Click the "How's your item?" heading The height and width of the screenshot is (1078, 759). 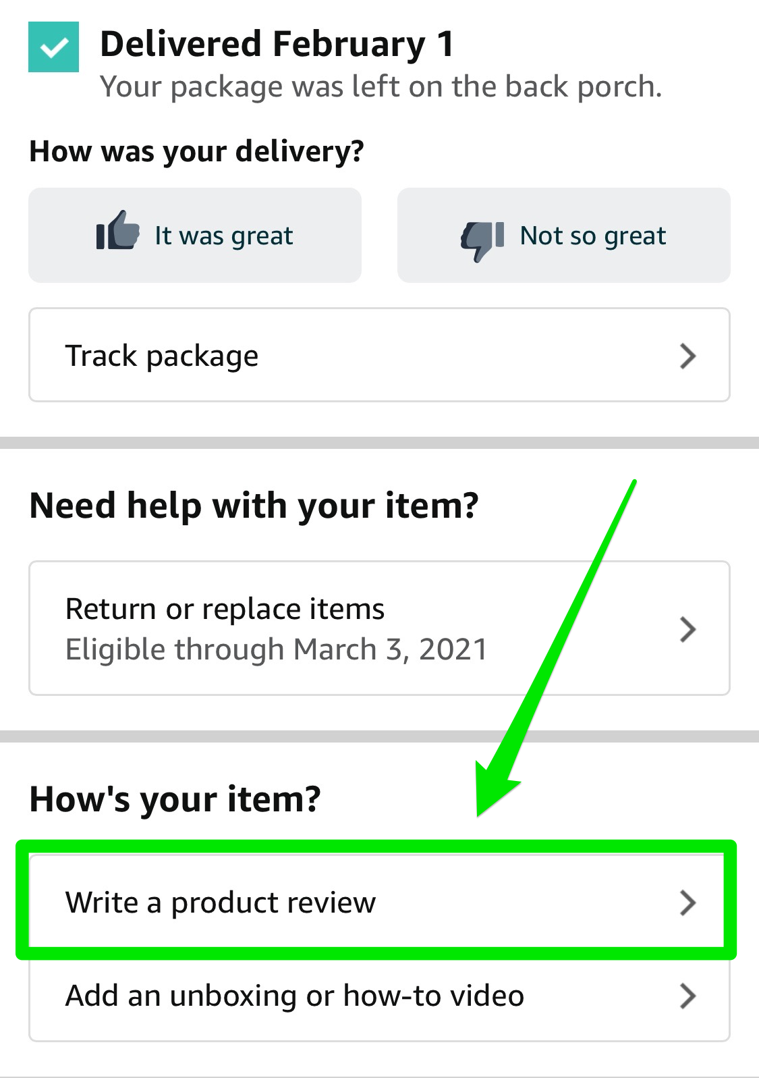tap(175, 799)
